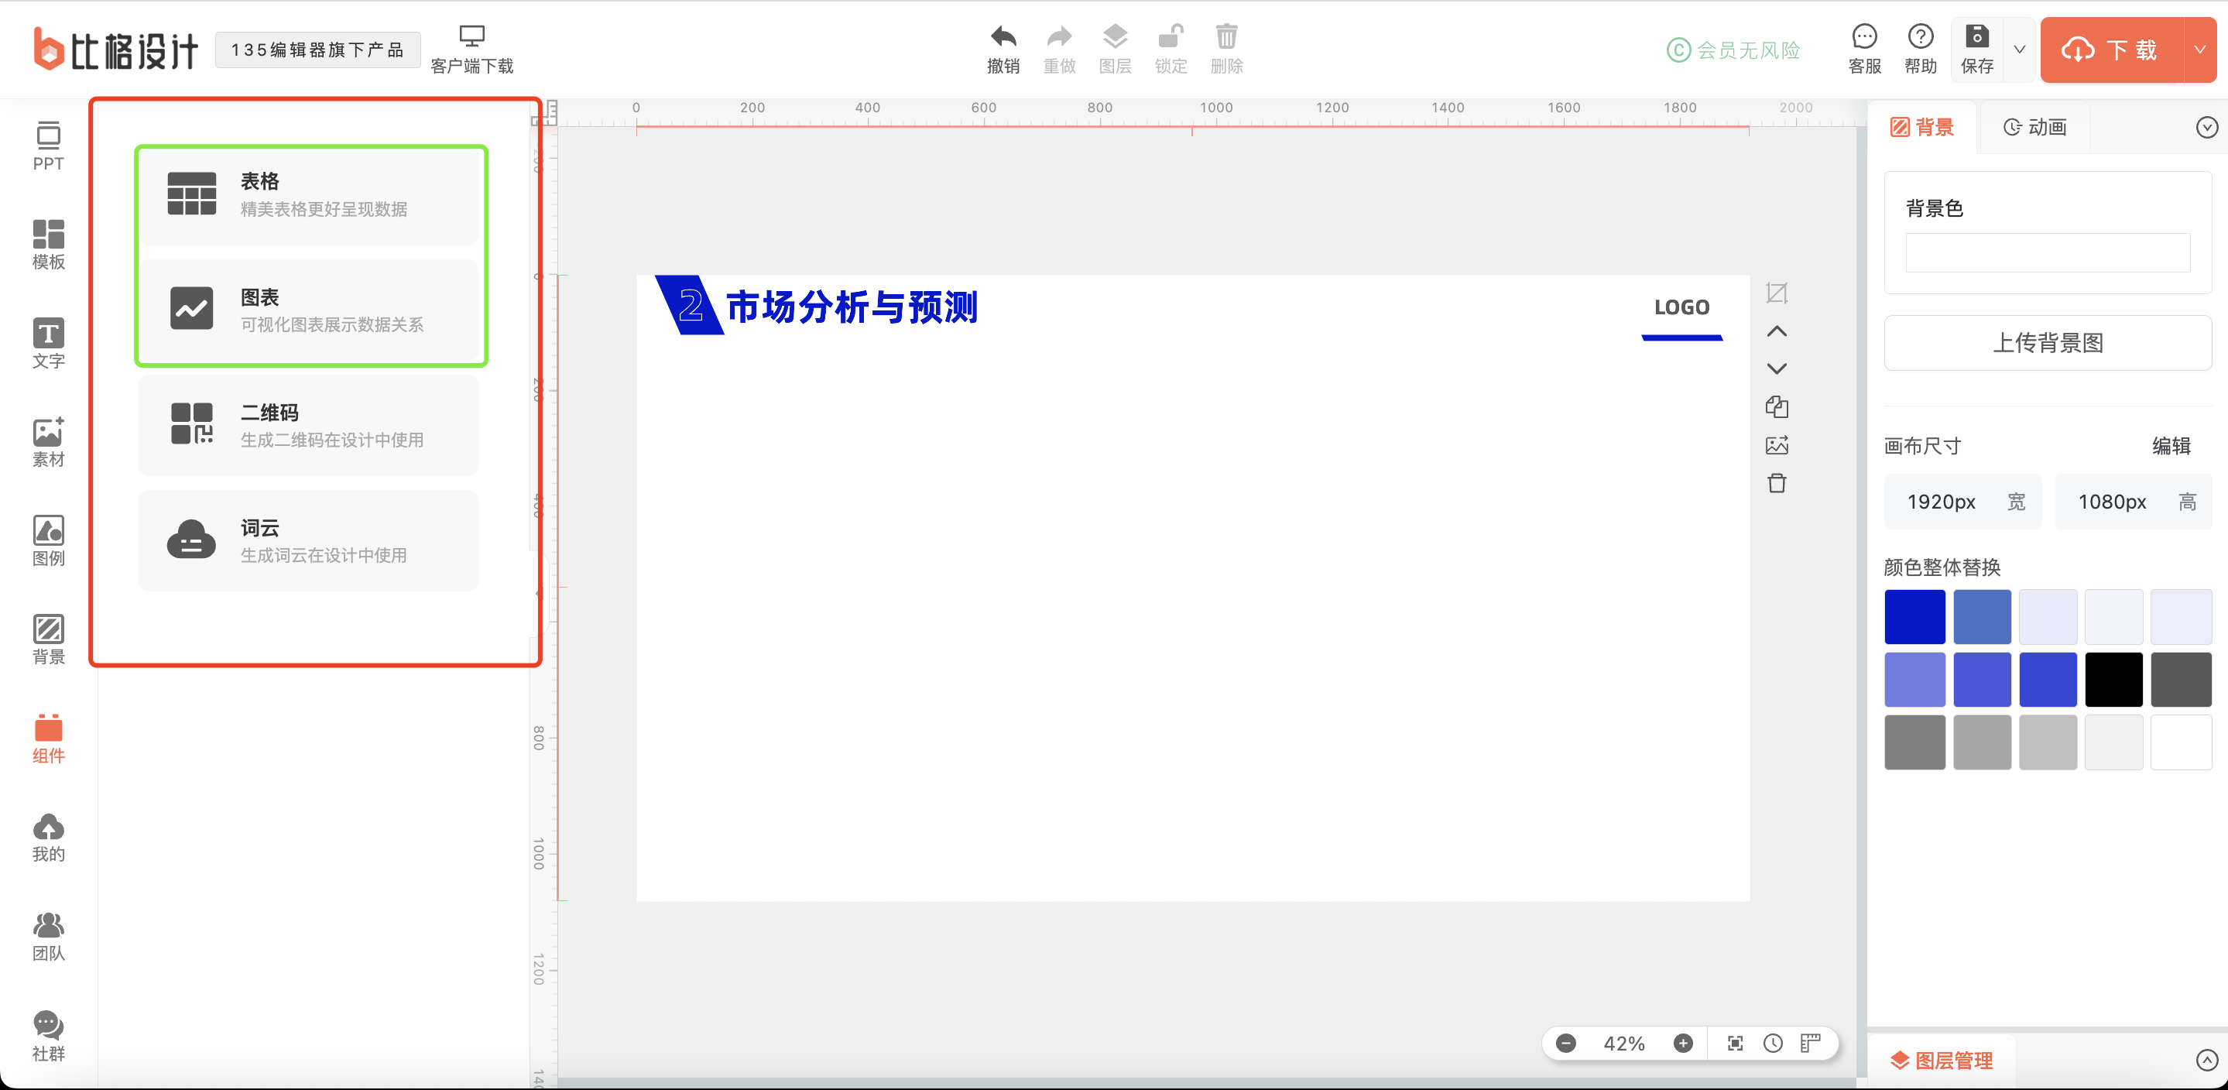Screen dimensions: 2228x1090
Task: Select the number 2 badge on slide
Action: coord(689,305)
